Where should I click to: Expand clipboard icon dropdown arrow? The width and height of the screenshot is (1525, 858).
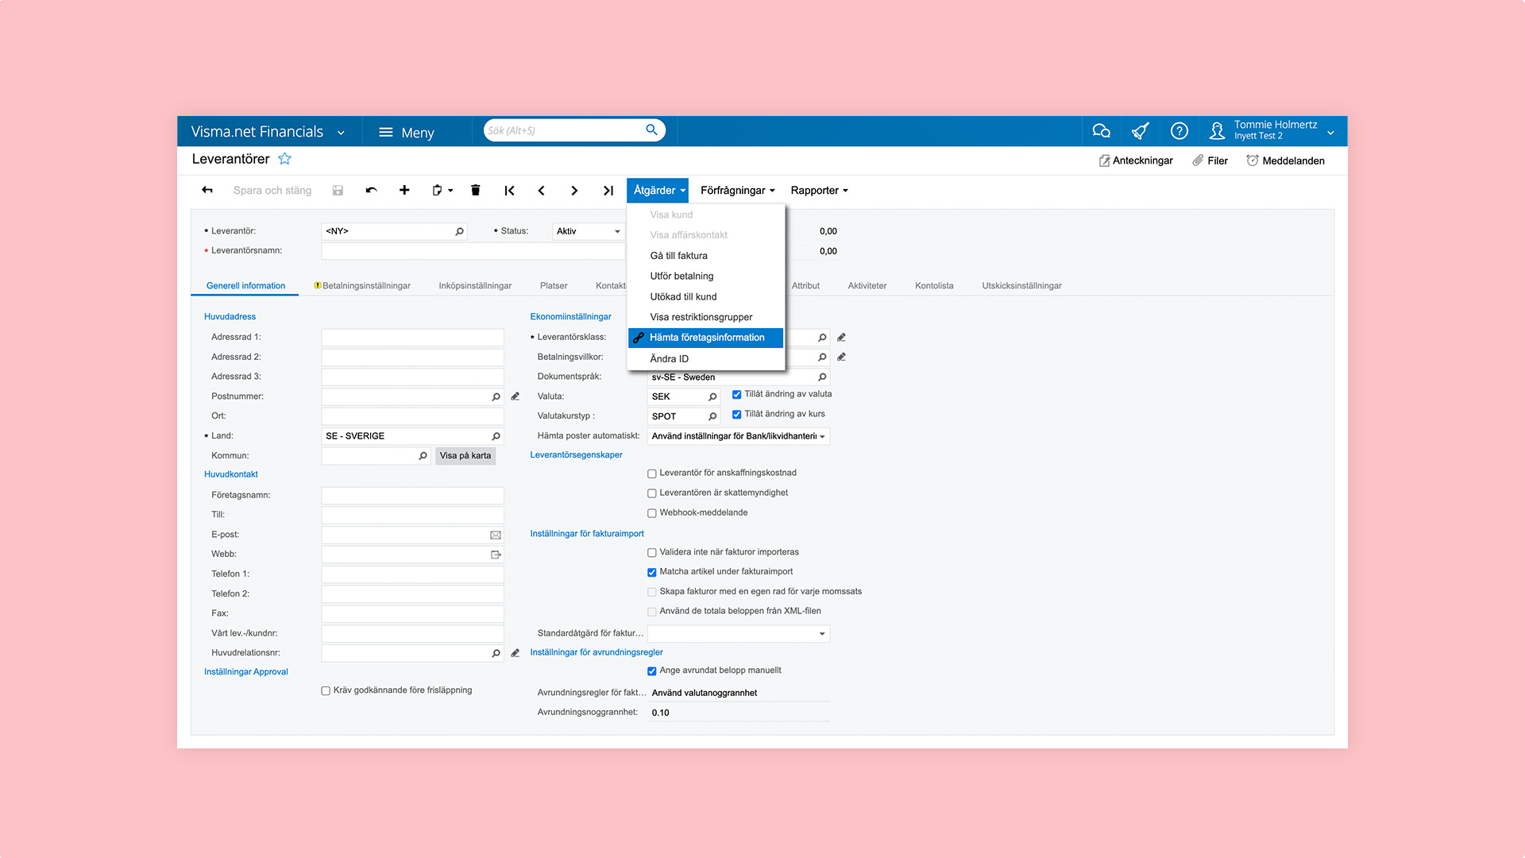coord(450,191)
